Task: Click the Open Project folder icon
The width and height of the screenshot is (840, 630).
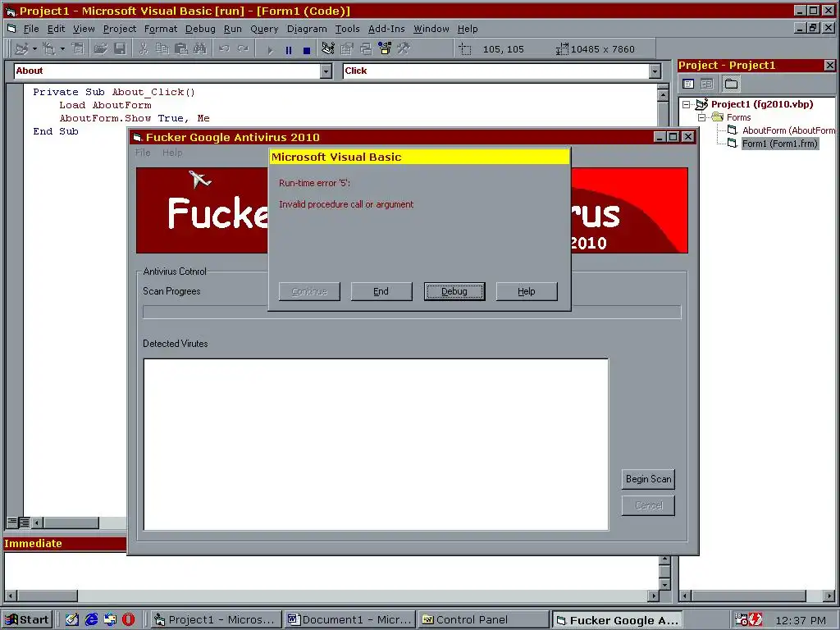Action: [100, 48]
